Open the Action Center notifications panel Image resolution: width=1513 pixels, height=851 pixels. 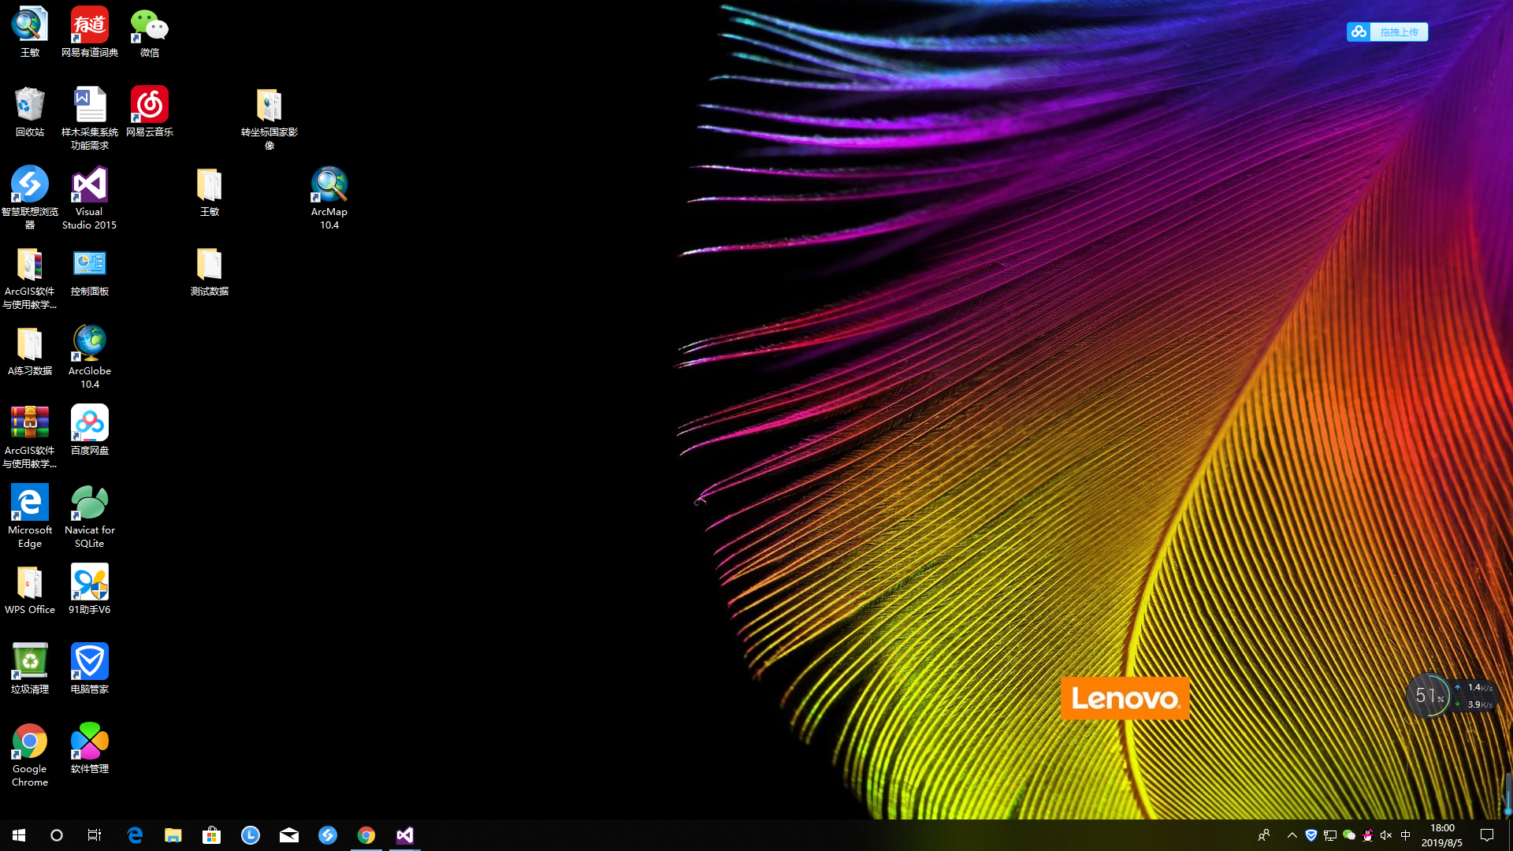[1487, 835]
